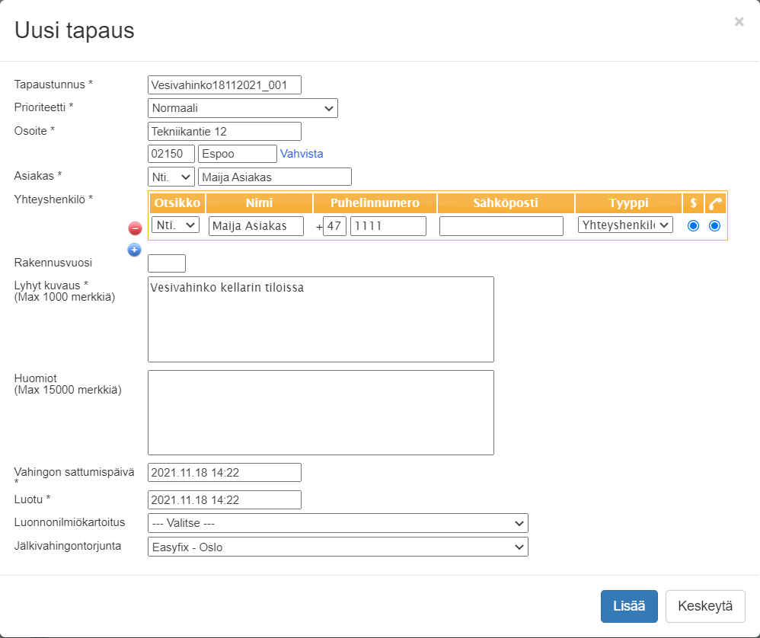This screenshot has width=760, height=638.
Task: Click the Vahvista address link
Action: 302,154
